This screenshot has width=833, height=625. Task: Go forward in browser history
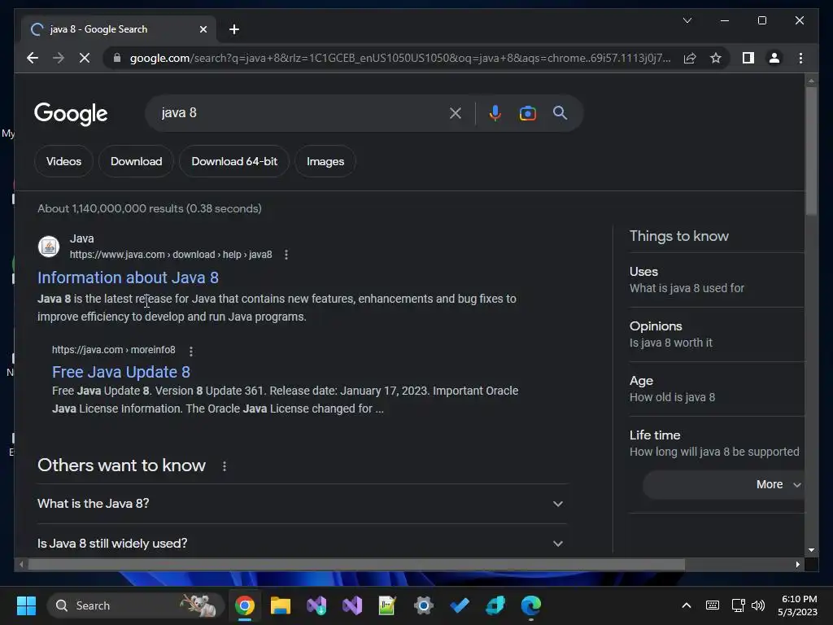tap(59, 58)
